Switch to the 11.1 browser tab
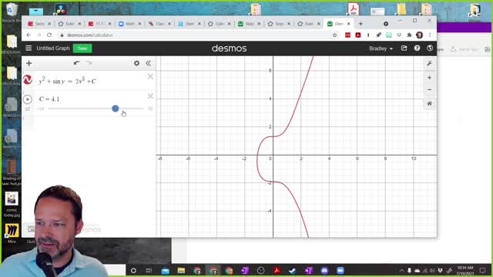This screenshot has width=493, height=277. [x=99, y=24]
